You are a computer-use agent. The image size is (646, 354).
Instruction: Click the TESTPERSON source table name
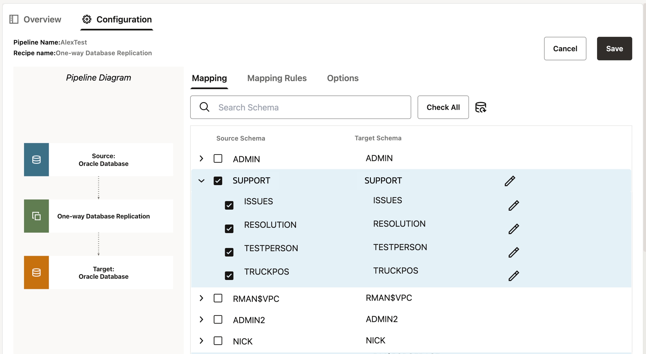click(271, 248)
